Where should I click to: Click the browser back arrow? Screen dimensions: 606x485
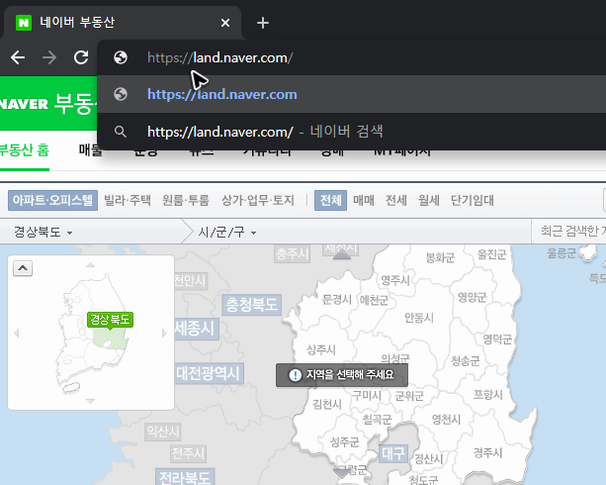click(x=18, y=57)
